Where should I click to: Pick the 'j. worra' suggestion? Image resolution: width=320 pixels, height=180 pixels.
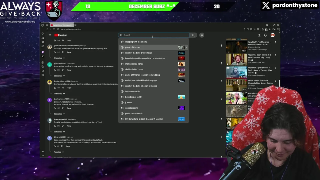click(153, 102)
